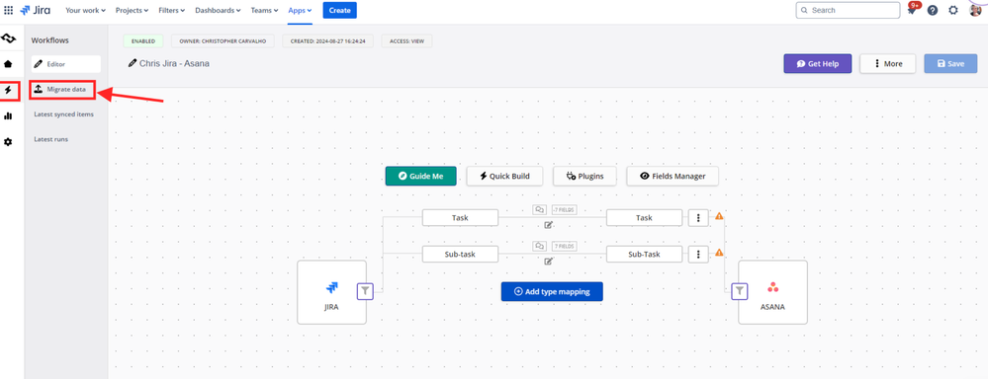Open the Plugins button
988x379 pixels.
click(584, 176)
